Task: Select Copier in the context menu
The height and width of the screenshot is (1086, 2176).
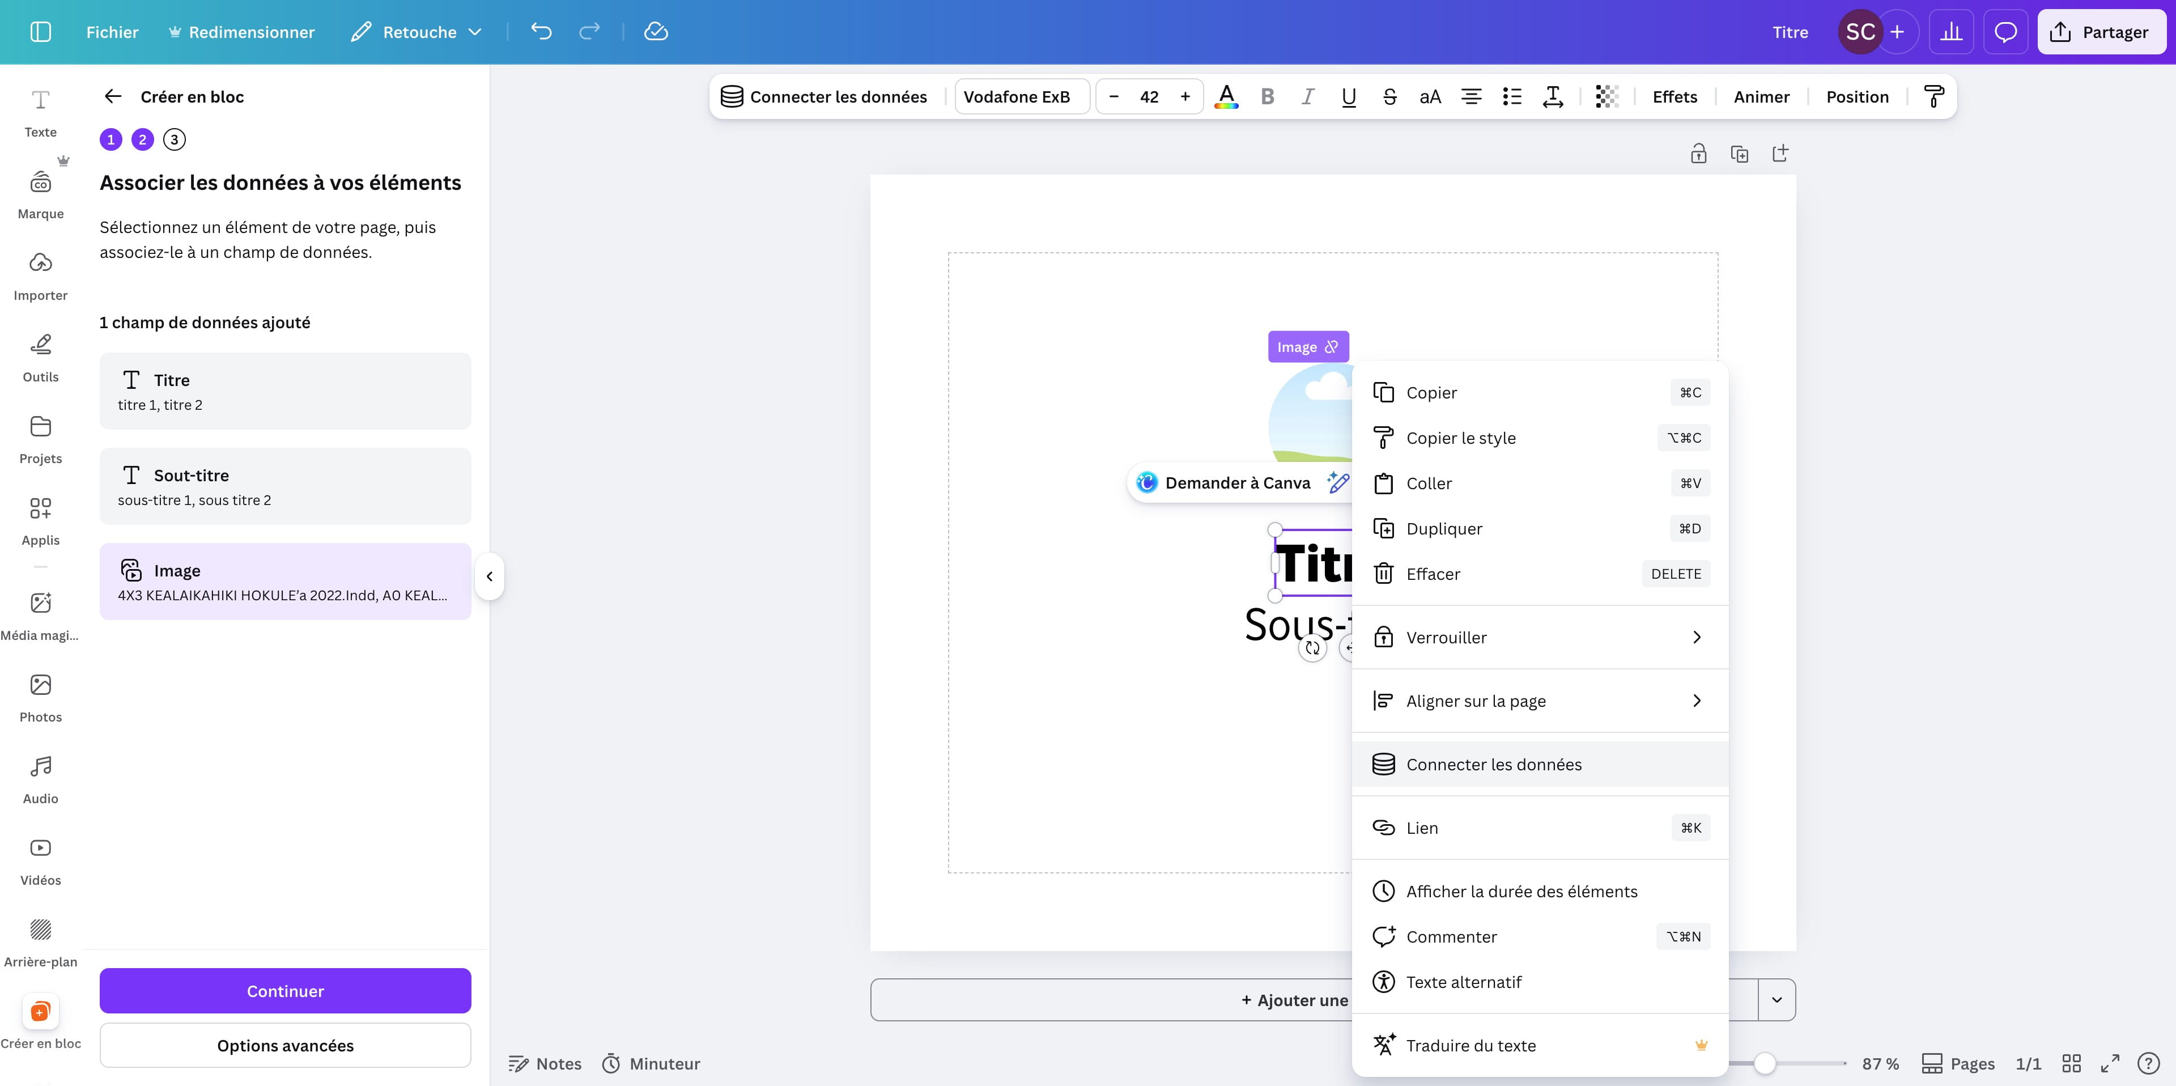Action: click(x=1540, y=392)
